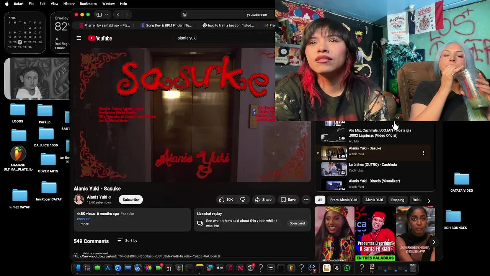Expand description with '...more'
Viewport: 490px width, 276px height.
83,224
